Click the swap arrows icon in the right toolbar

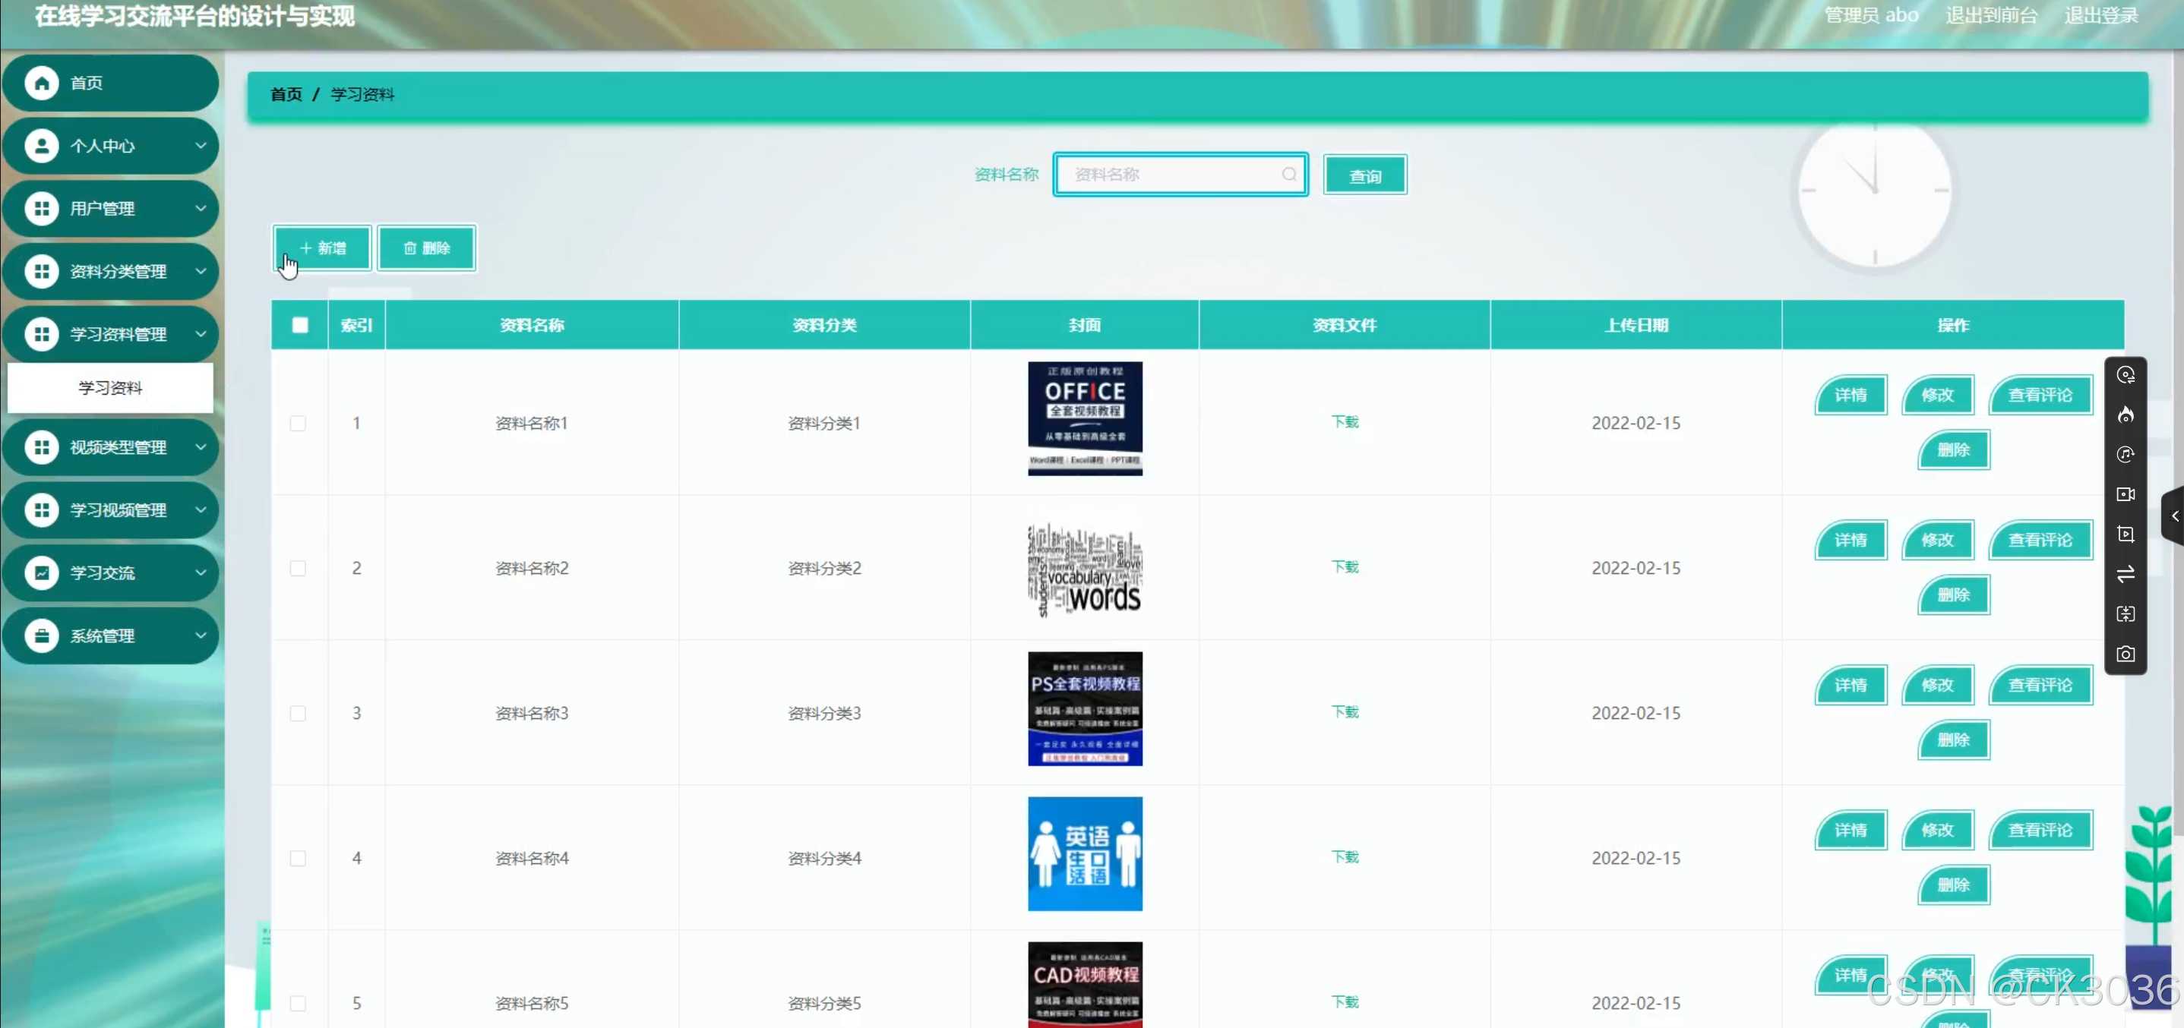(2125, 575)
